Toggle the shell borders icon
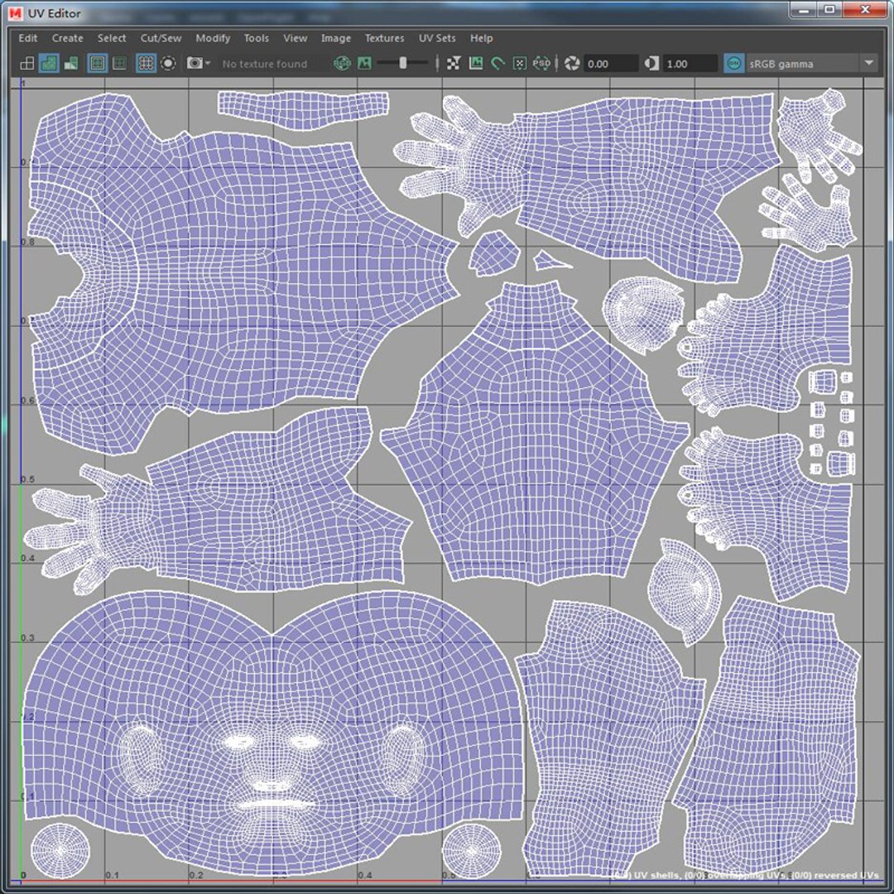894x894 pixels. pyautogui.click(x=120, y=63)
